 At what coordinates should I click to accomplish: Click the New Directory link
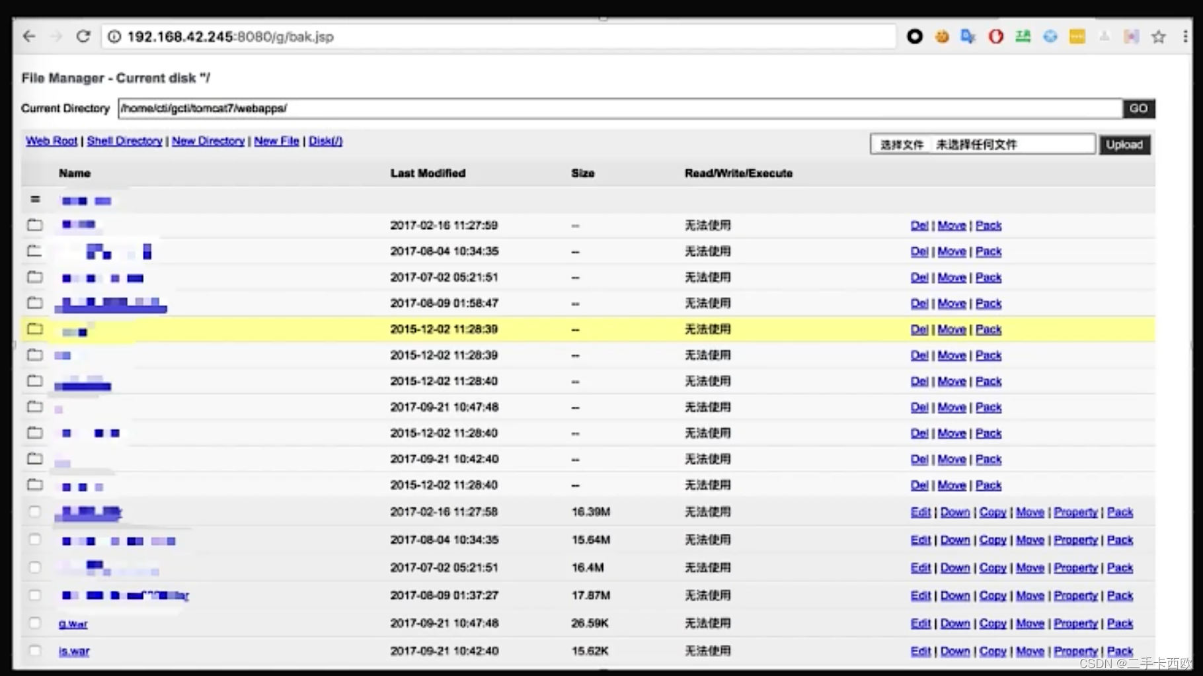pos(208,141)
